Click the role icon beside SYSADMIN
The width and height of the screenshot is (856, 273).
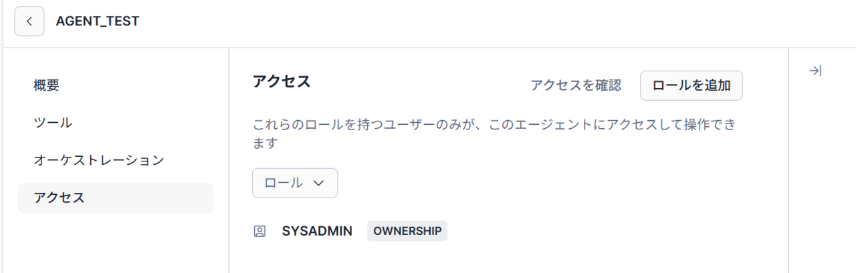[259, 232]
